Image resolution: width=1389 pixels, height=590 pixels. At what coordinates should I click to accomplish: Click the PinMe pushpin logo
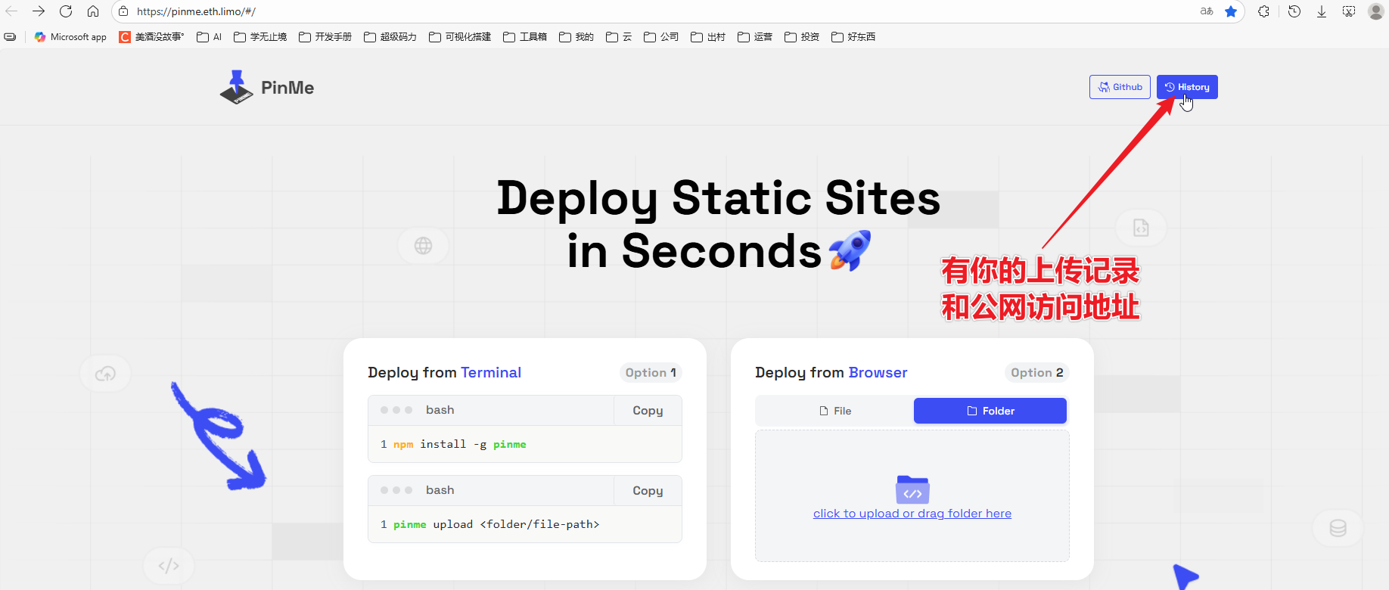(x=237, y=87)
